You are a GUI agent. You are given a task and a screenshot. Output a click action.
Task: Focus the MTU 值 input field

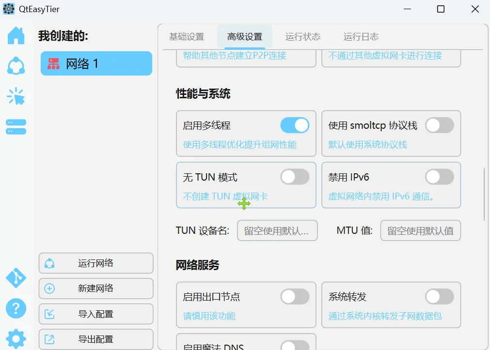(x=420, y=231)
